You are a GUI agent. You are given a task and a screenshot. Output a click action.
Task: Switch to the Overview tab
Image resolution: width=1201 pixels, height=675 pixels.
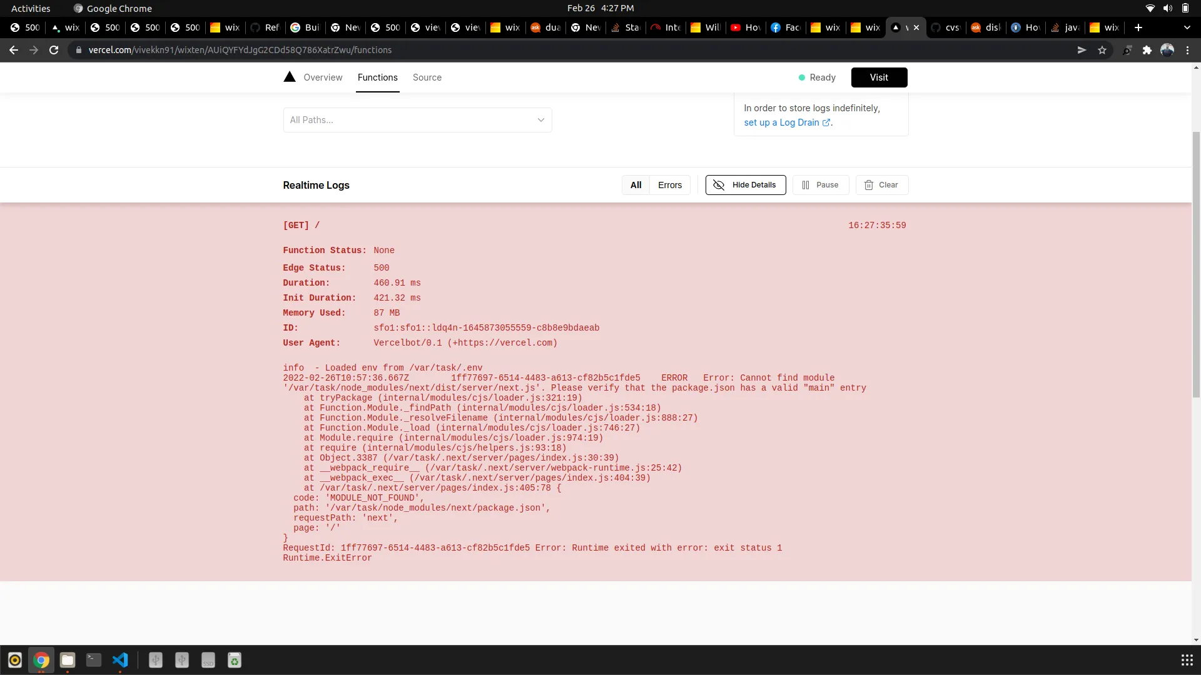tap(323, 77)
